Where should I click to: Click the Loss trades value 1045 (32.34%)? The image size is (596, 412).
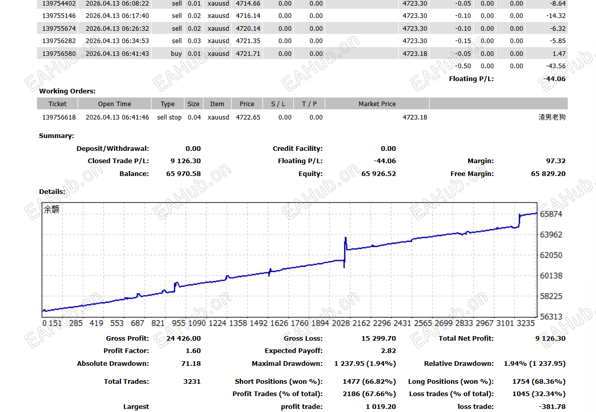[538, 394]
